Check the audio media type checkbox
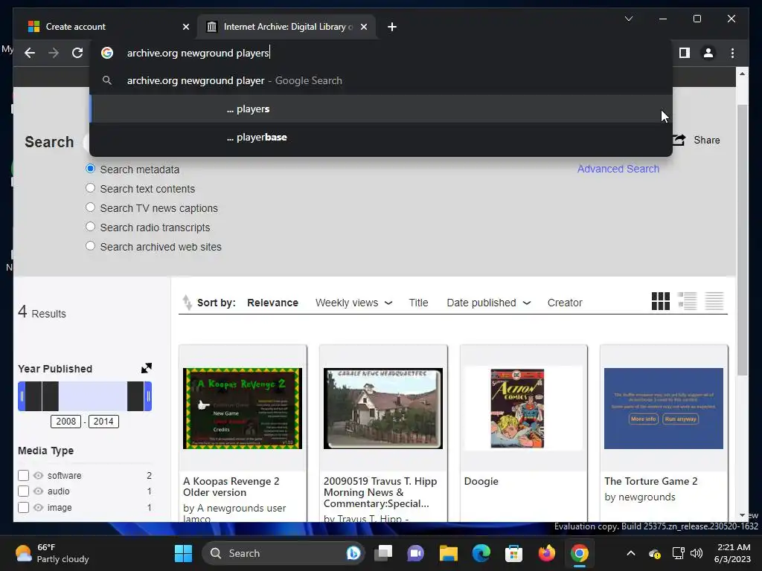This screenshot has width=762, height=571. tap(23, 491)
